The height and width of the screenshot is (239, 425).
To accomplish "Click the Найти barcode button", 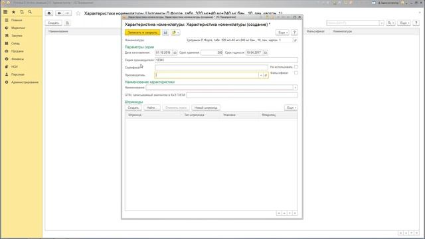I will point(152,108).
